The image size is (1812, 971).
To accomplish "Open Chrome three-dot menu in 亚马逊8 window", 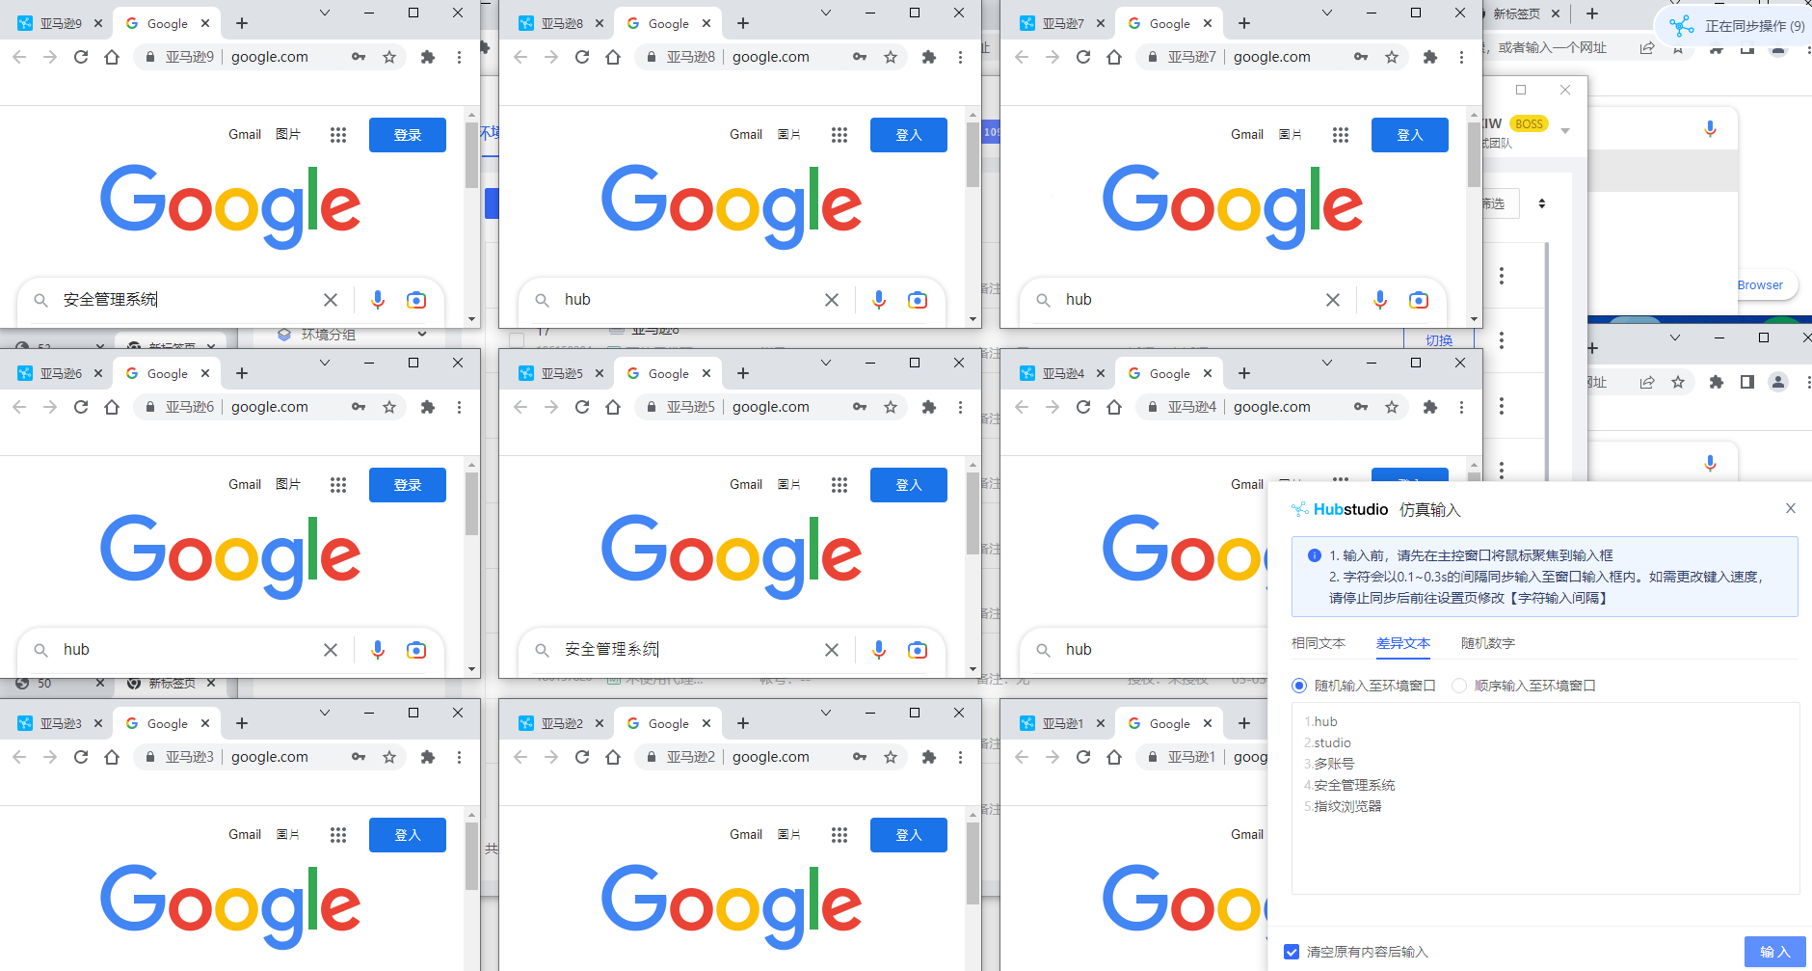I will [960, 57].
